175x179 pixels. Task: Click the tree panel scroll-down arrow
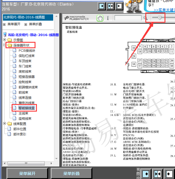tap(56, 159)
